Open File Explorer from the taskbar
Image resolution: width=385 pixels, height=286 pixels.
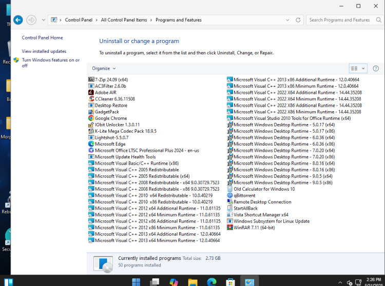(x=192, y=282)
